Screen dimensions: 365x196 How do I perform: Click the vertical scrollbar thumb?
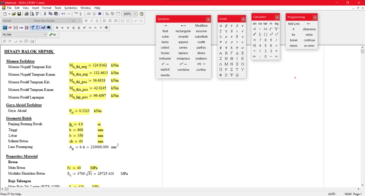[362, 51]
